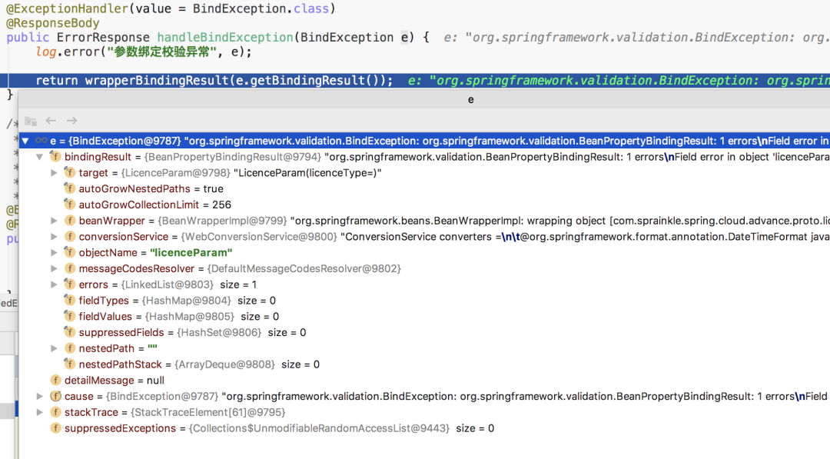830x459 pixels.
Task: Select the 'nestedPathStack' ArrayDeque row
Action: point(424,364)
